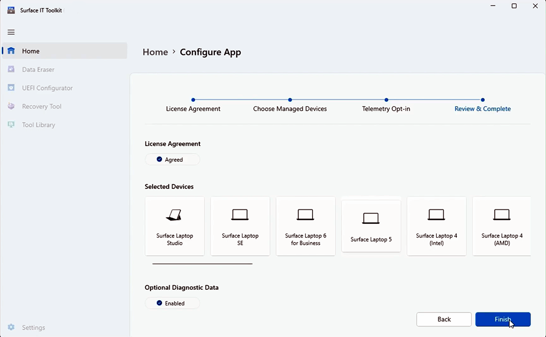Toggle the Enabled diagnostic data indicator
Image resolution: width=546 pixels, height=337 pixels.
pyautogui.click(x=172, y=303)
